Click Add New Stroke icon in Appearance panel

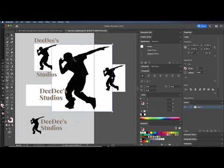pos(142,63)
